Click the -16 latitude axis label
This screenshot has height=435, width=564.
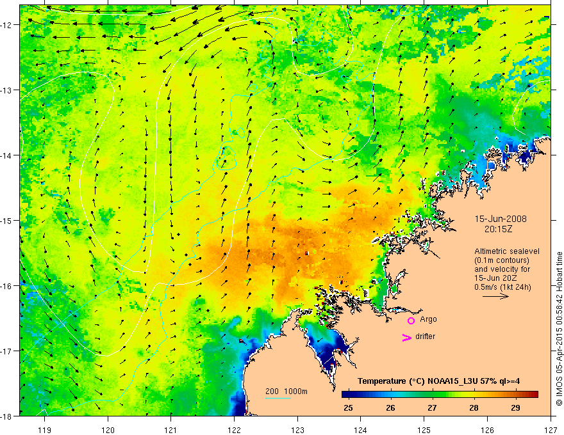click(6, 286)
